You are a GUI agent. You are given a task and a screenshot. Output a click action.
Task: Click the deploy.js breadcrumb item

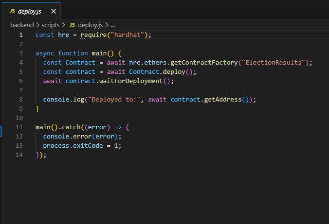pyautogui.click(x=90, y=25)
